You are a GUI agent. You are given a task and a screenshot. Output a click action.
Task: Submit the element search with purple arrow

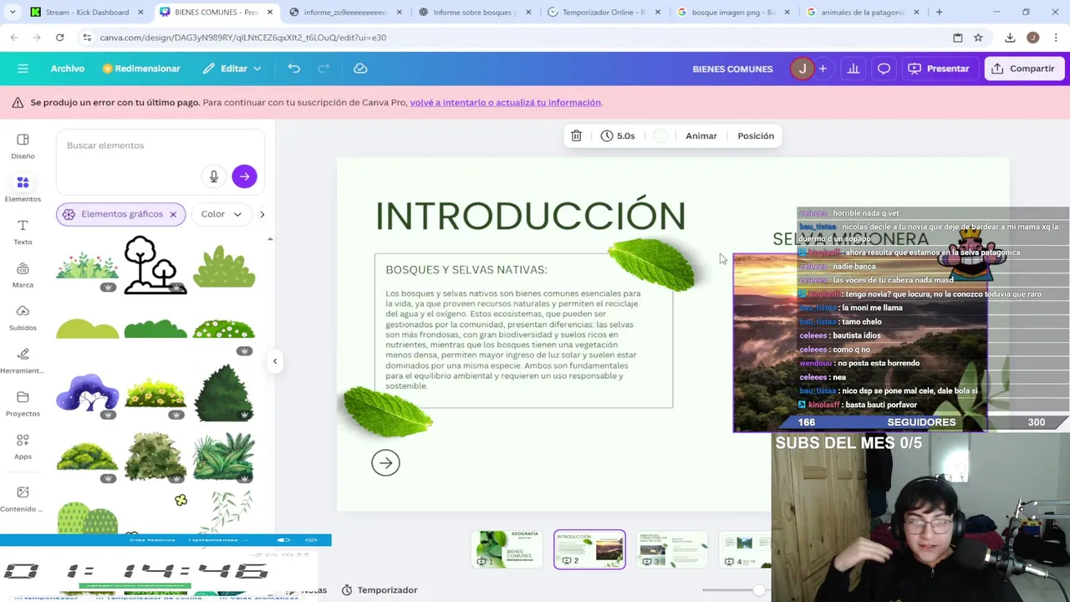244,176
